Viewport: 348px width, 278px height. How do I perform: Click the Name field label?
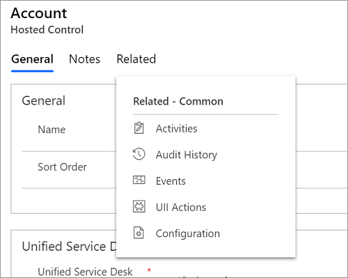point(52,130)
